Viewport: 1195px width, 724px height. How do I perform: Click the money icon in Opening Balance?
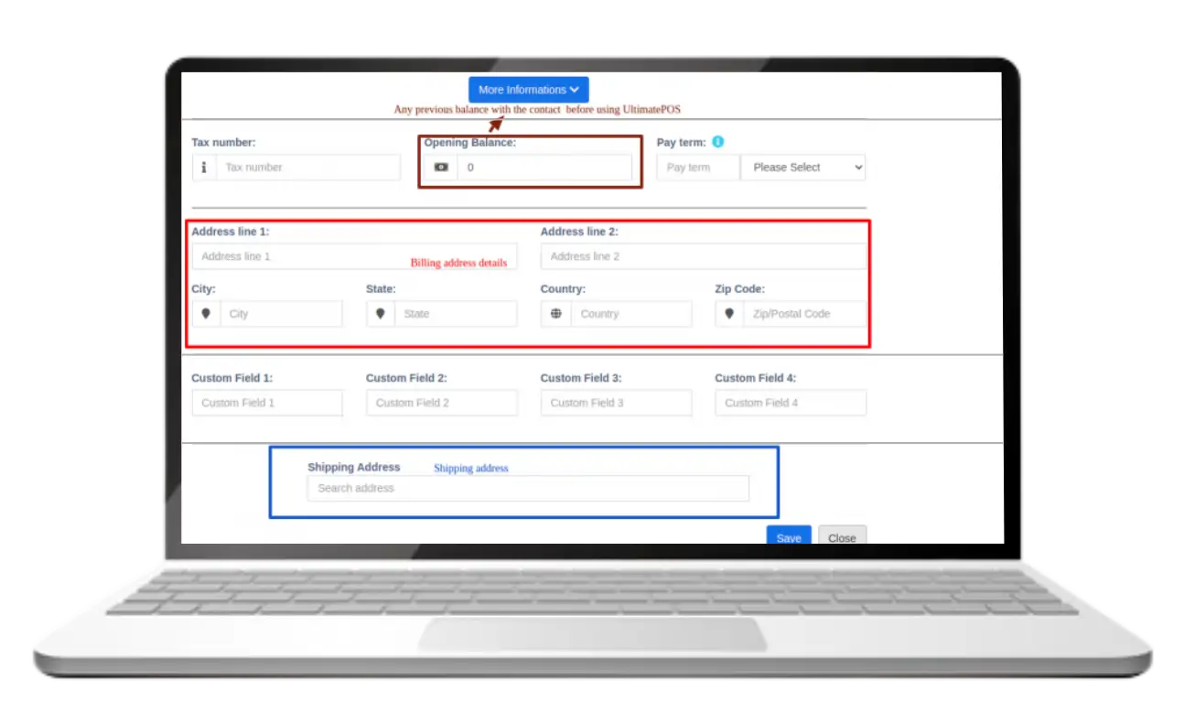click(441, 167)
